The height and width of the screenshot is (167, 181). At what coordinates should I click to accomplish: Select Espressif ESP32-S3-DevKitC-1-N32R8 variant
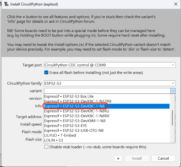tap(107, 101)
